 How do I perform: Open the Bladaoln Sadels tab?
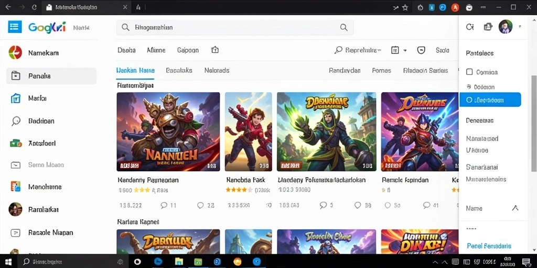coord(425,71)
